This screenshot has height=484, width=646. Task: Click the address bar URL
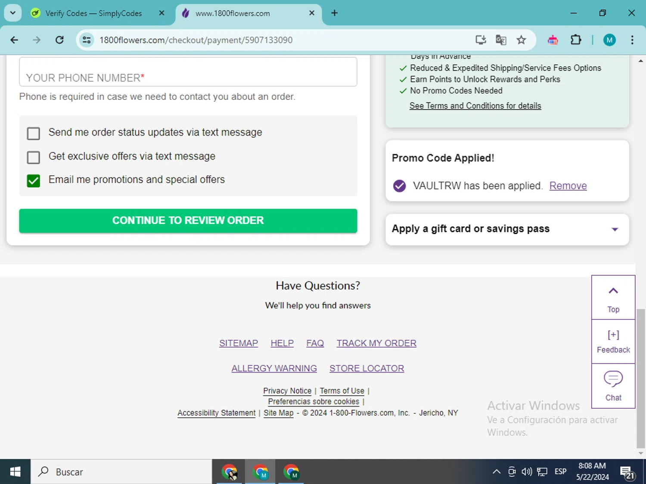coord(196,40)
